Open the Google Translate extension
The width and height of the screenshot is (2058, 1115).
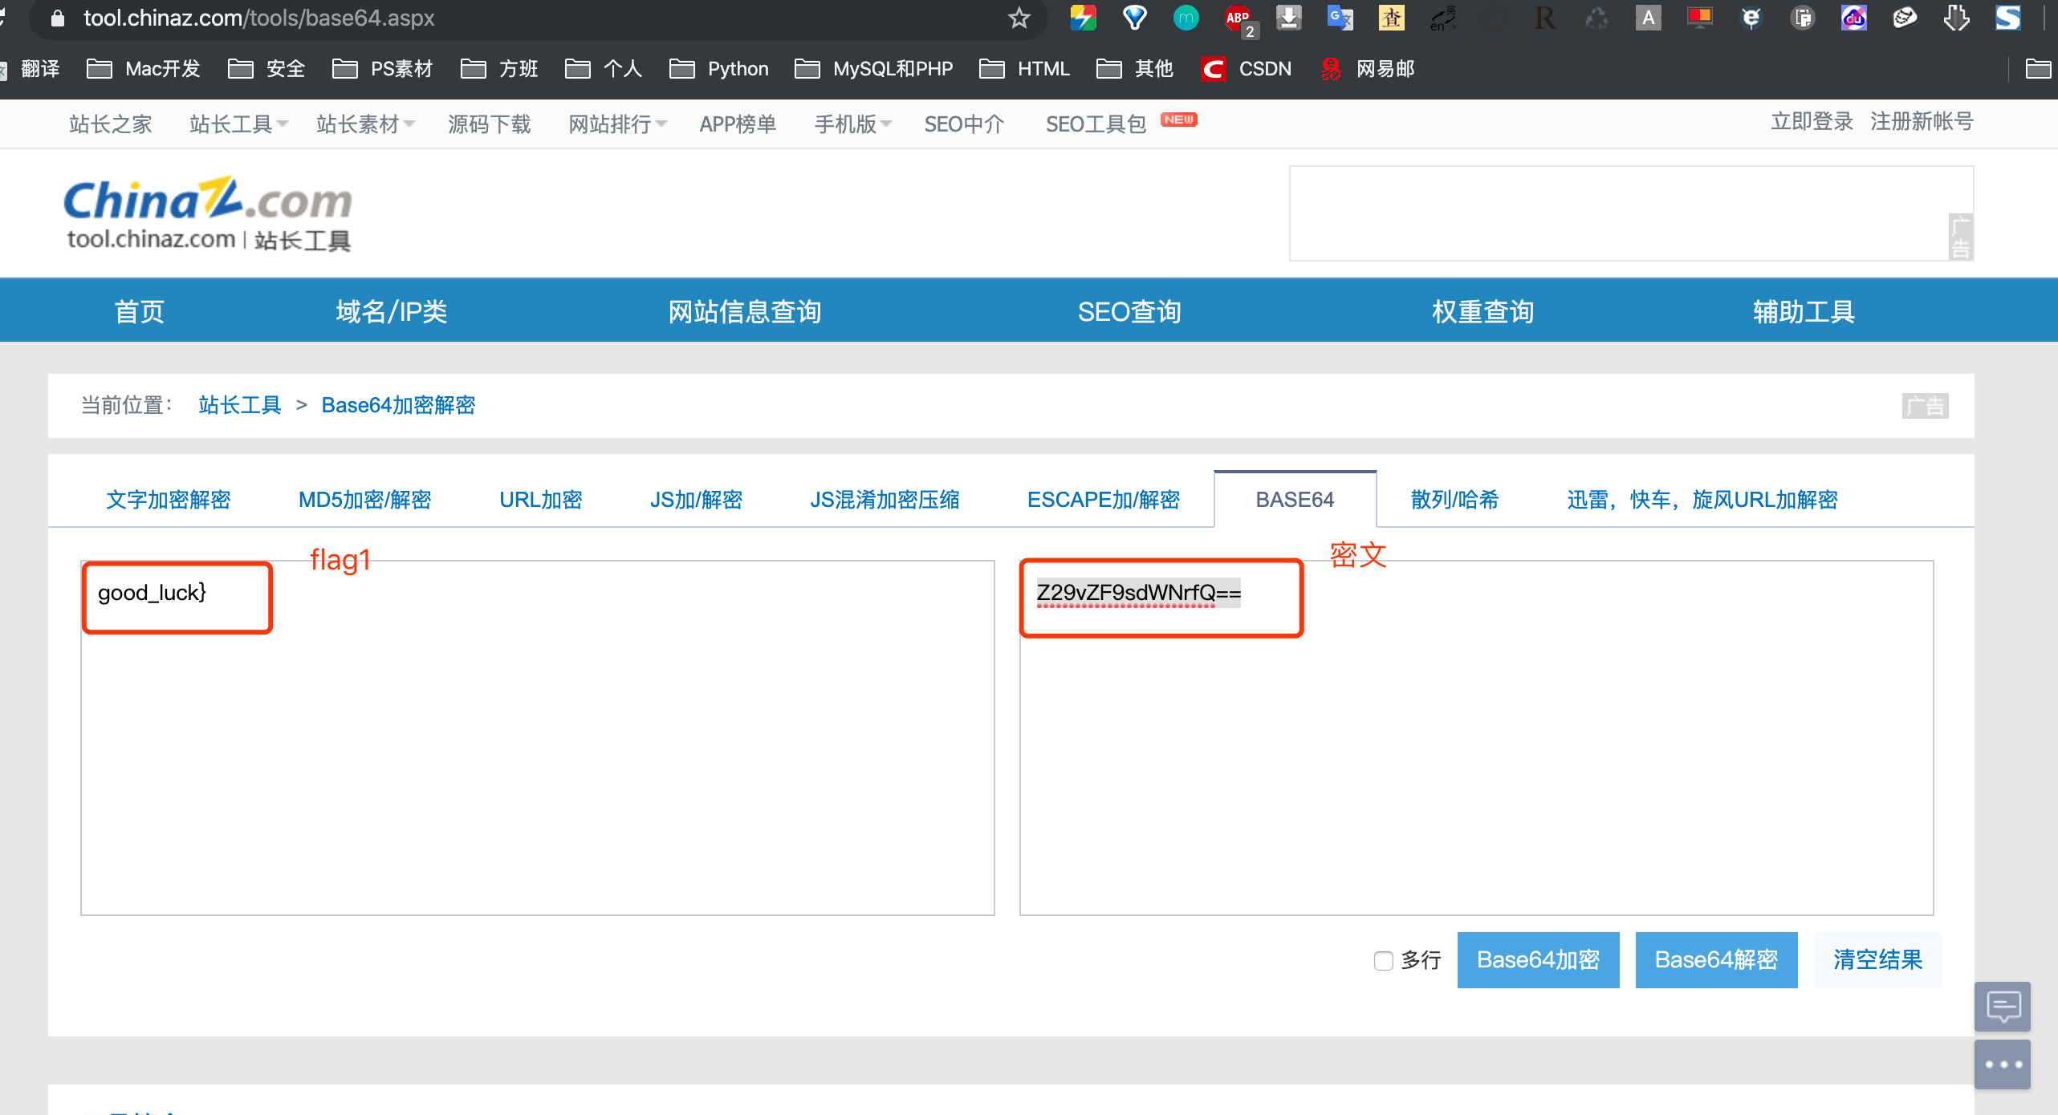[1340, 18]
